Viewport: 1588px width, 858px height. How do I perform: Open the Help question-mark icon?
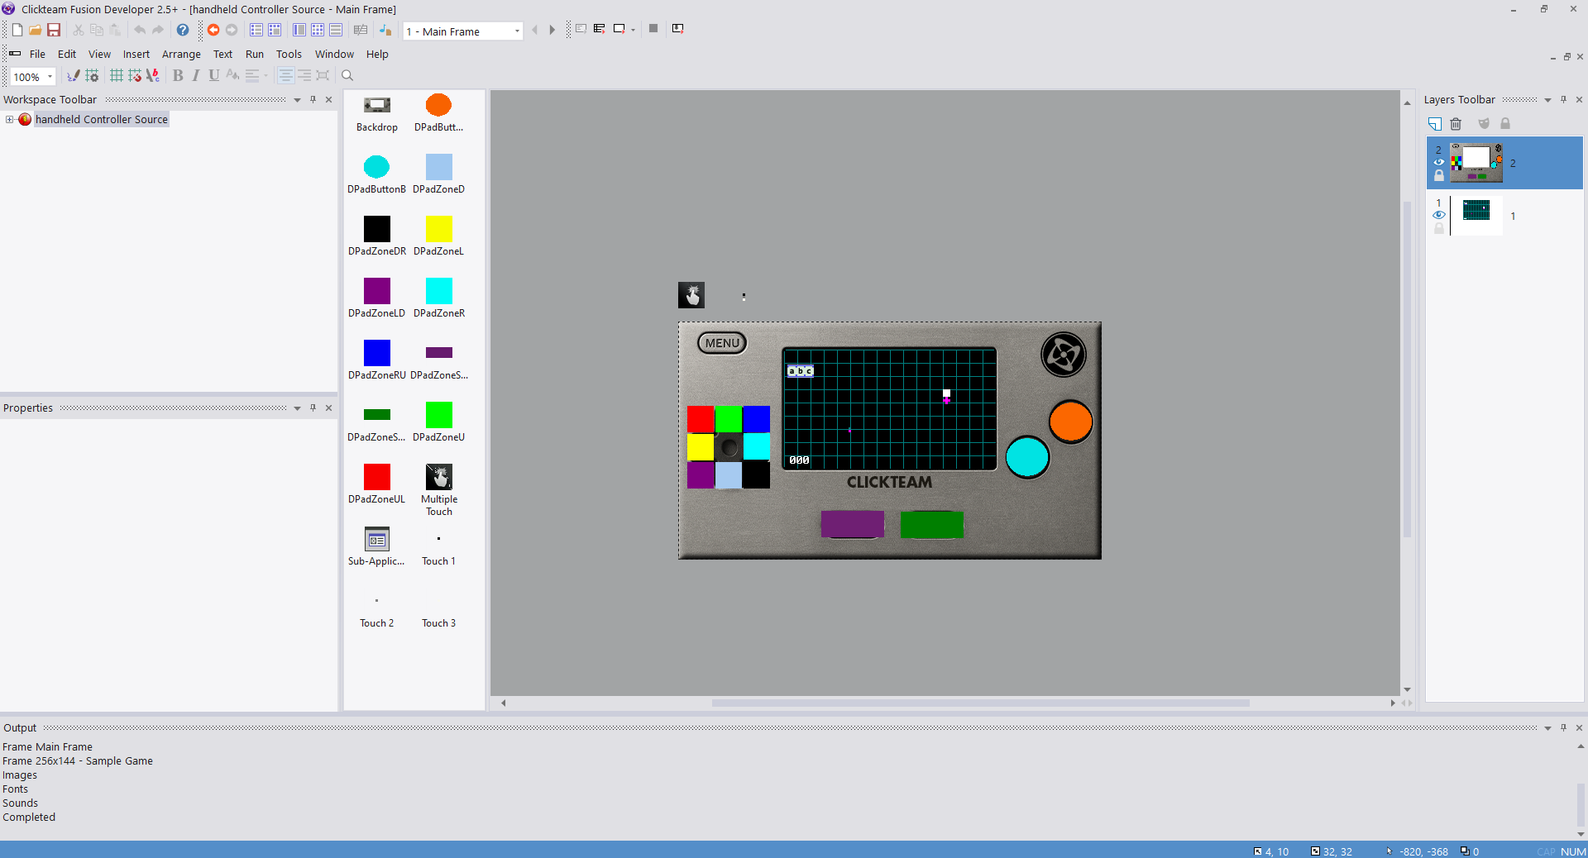183,30
